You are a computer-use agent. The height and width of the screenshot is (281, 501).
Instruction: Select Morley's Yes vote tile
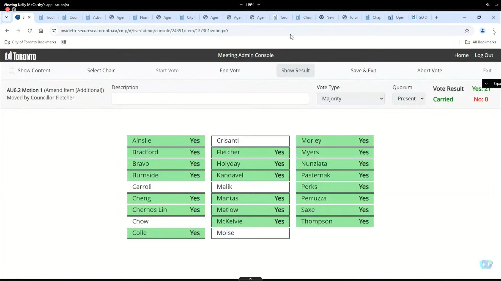(335, 141)
